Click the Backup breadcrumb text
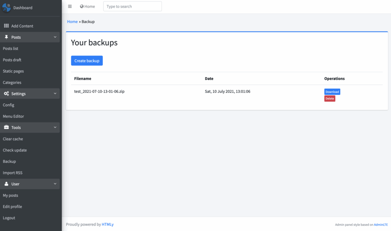The image size is (391, 231). tap(88, 21)
